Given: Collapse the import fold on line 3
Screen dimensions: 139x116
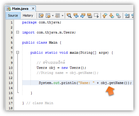Looking at the screenshot, I should (17, 32).
